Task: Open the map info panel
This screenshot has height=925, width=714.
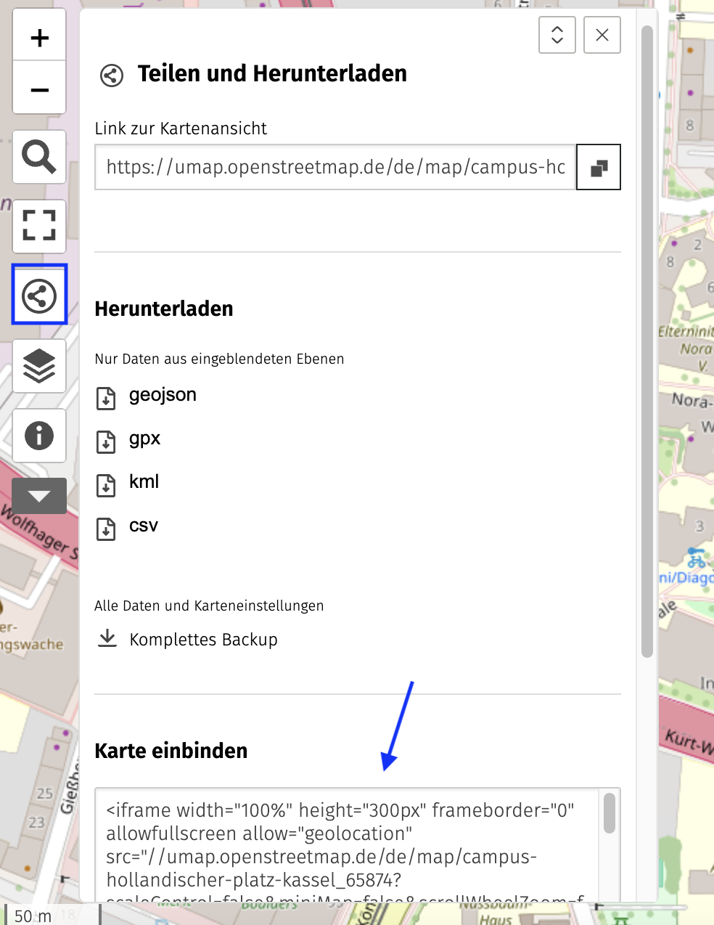Action: [40, 436]
